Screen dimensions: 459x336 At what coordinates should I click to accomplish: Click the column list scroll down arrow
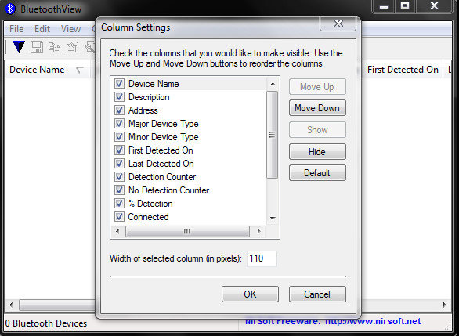pos(273,218)
